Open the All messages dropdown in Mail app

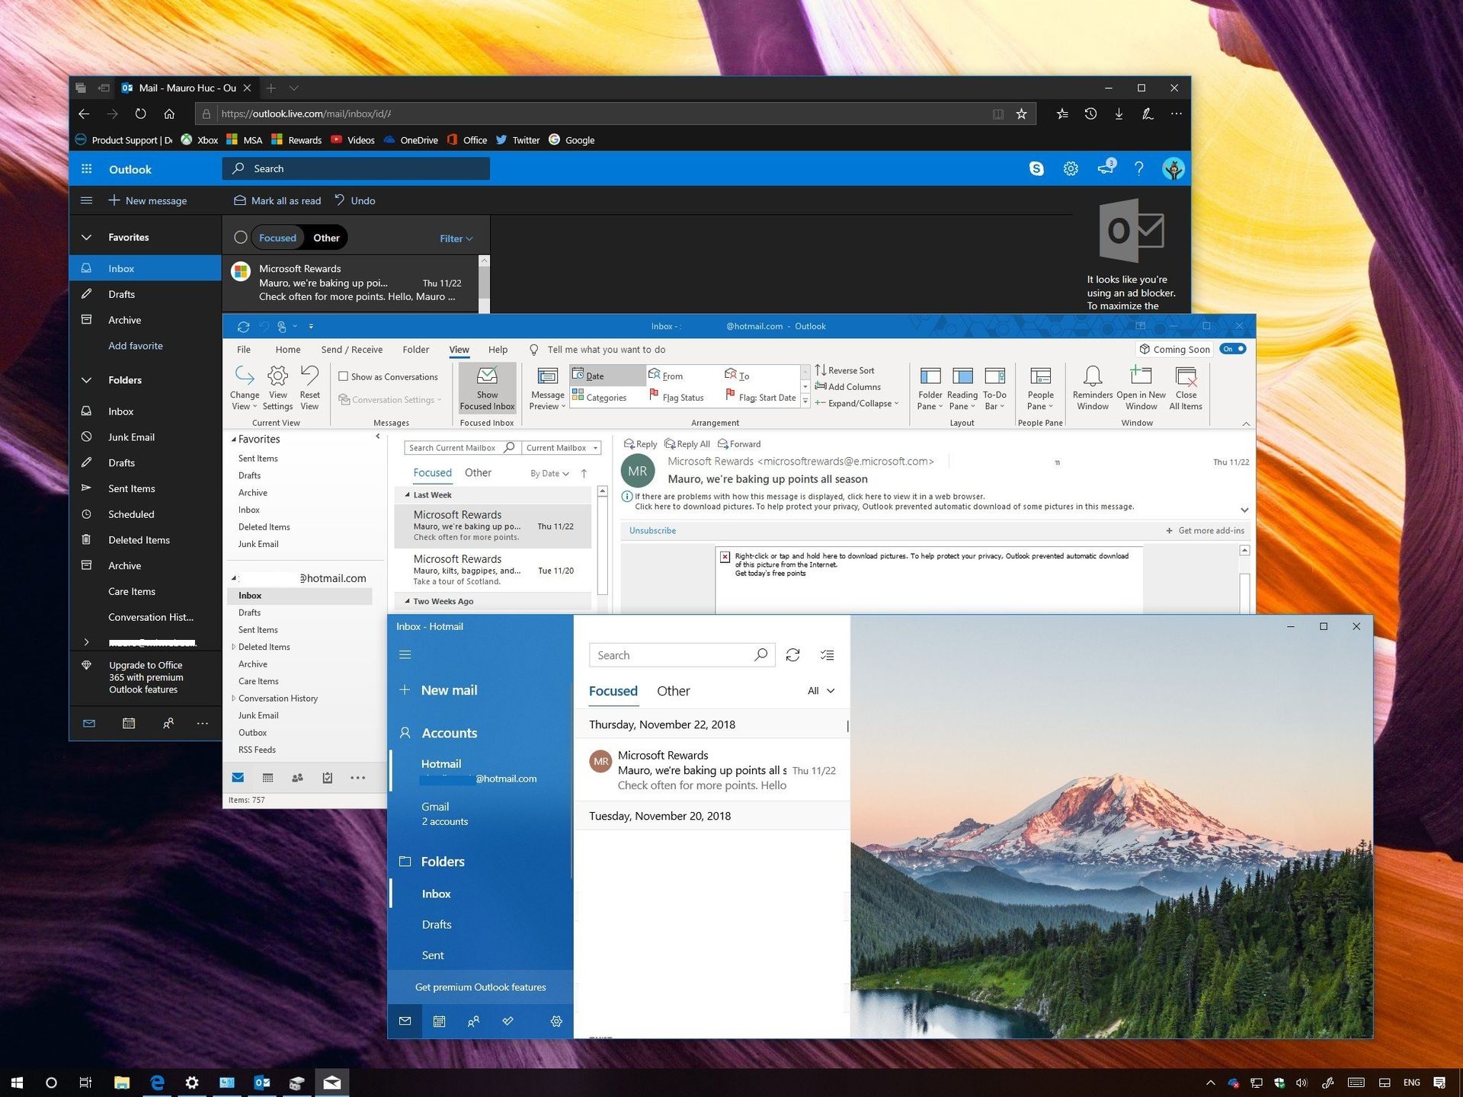pos(820,691)
